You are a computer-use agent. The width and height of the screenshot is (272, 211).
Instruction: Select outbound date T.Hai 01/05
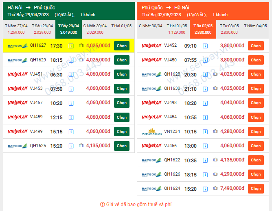[121, 29]
